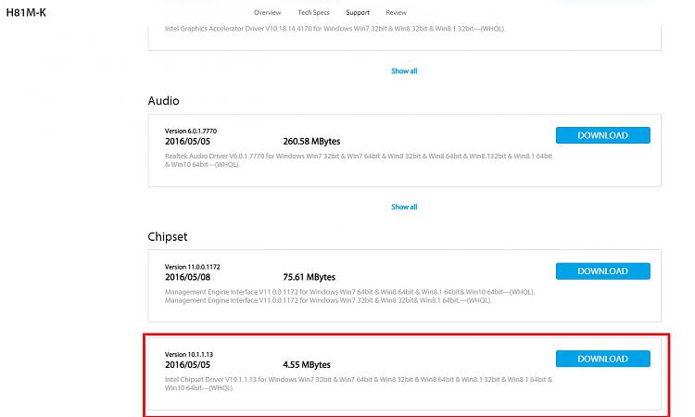The height and width of the screenshot is (417, 695).
Task: Click the 4.55 MBytes file size
Action: click(307, 365)
